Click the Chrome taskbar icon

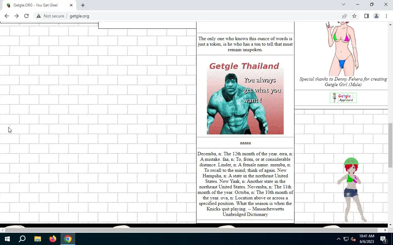[68, 239]
